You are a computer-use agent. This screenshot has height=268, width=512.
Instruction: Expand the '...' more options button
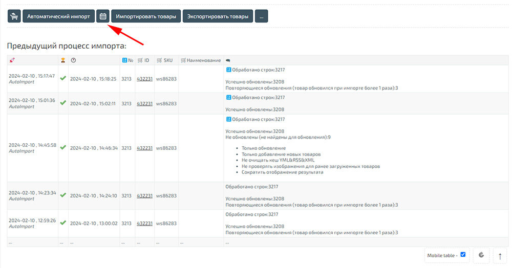pos(261,16)
